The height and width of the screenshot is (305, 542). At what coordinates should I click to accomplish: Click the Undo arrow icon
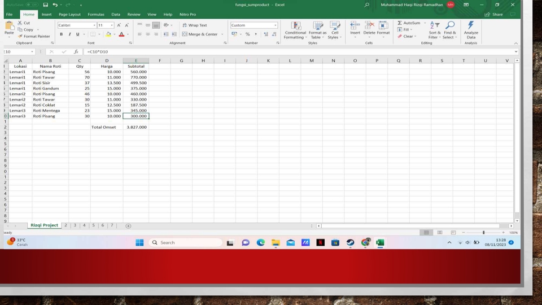(55, 5)
